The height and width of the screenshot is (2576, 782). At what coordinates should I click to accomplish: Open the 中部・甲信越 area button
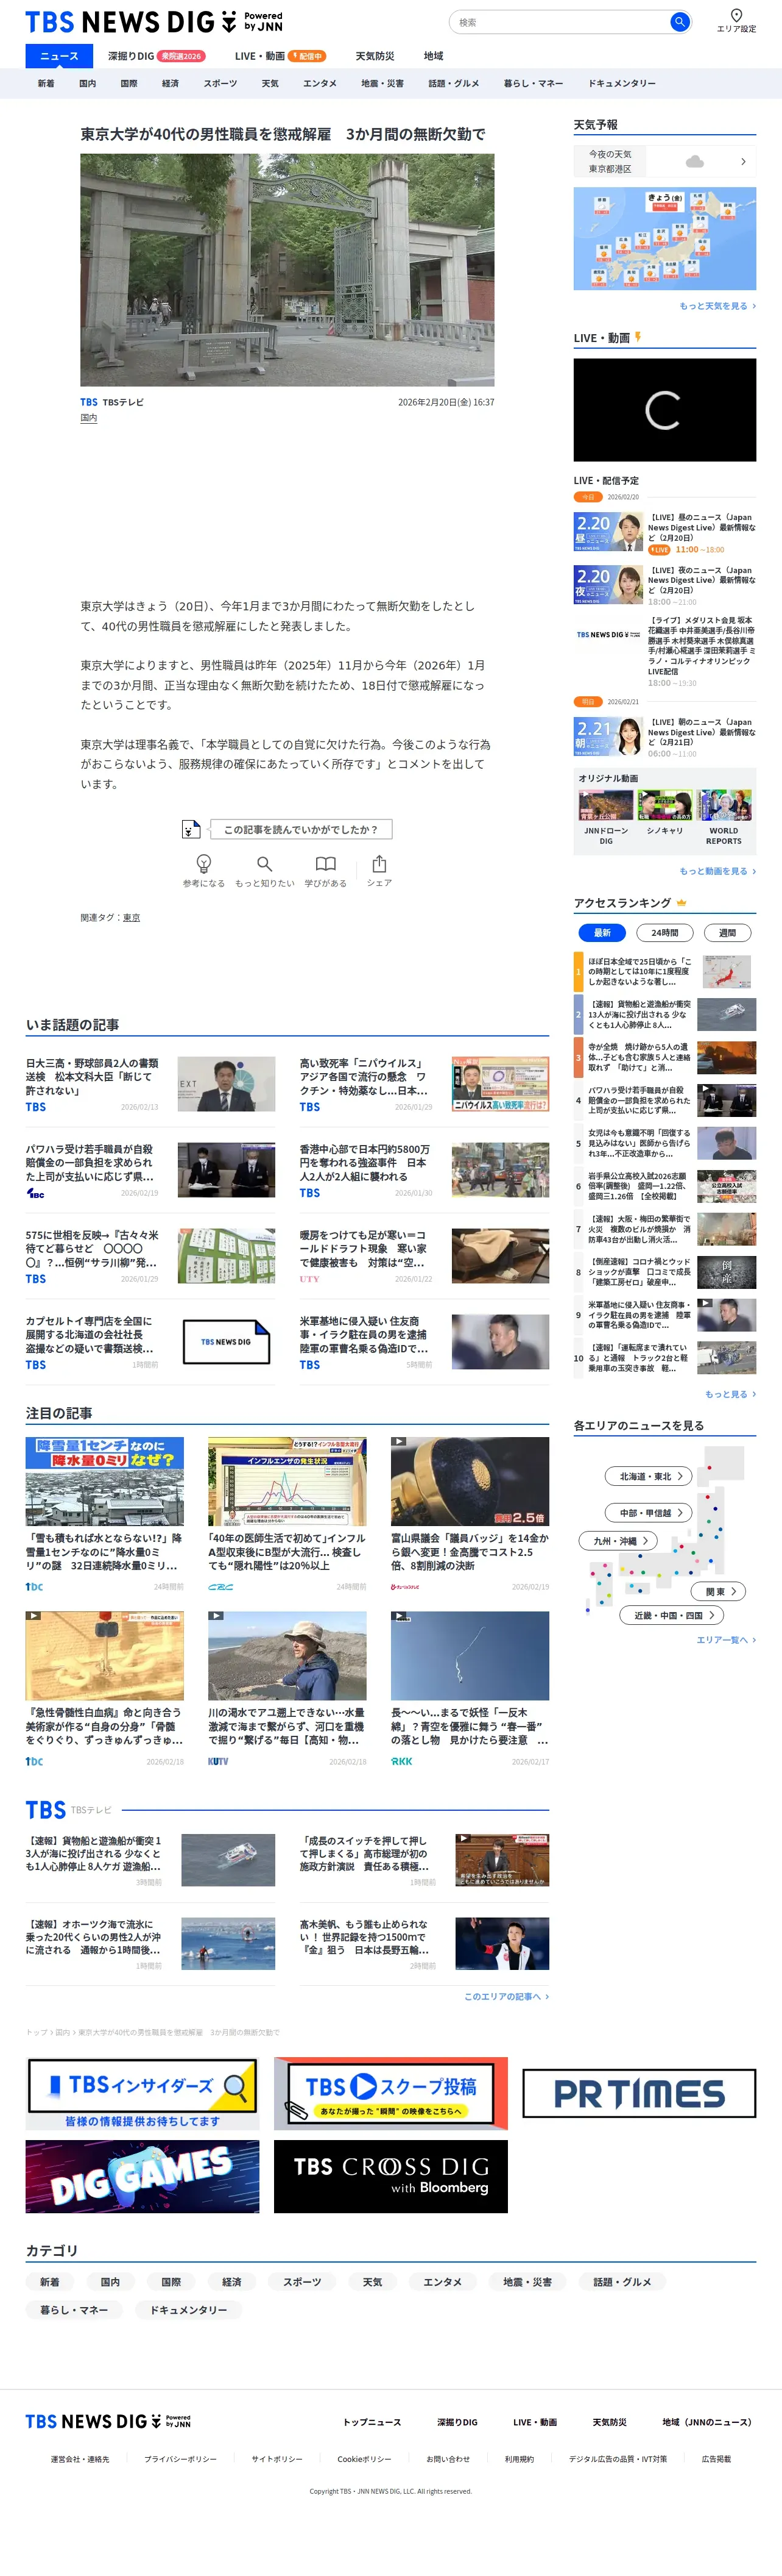[x=648, y=1513]
